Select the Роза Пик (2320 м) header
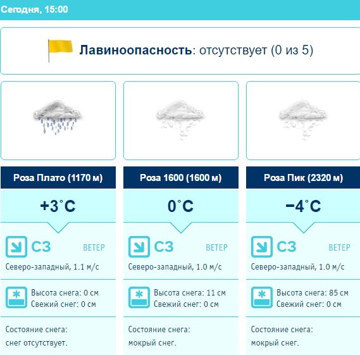 (303, 178)
